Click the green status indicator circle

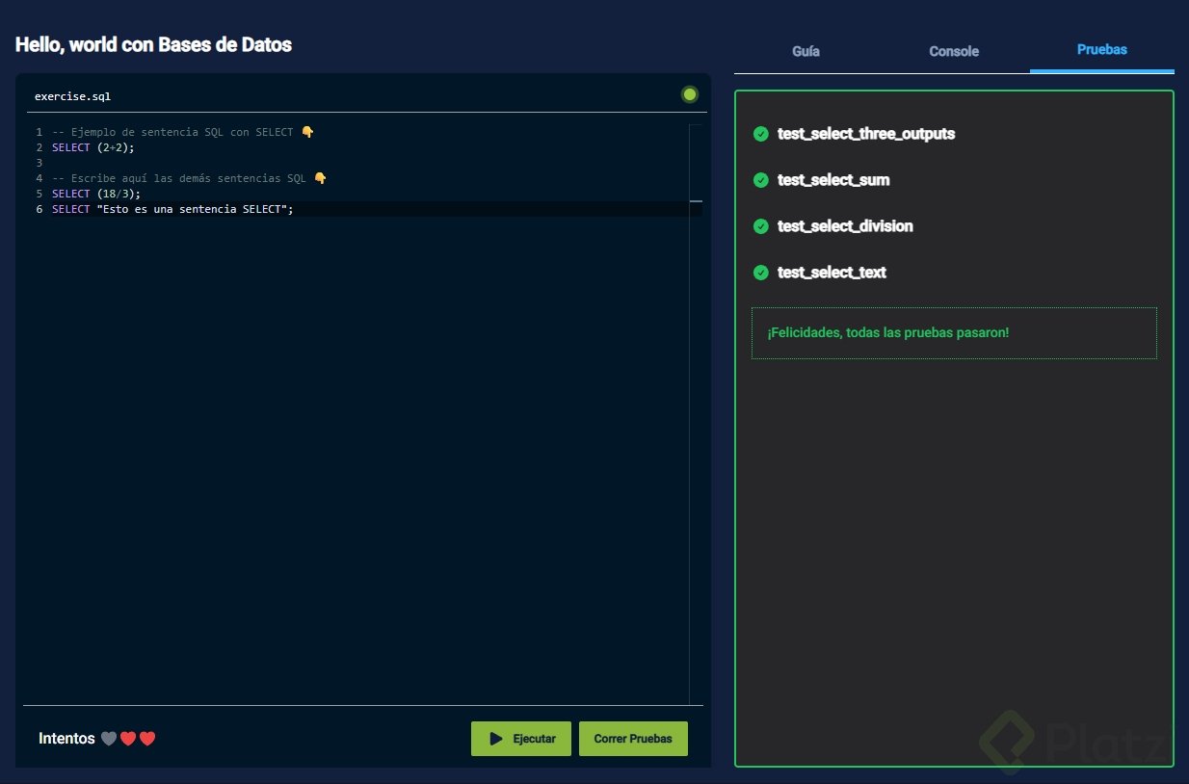point(690,94)
